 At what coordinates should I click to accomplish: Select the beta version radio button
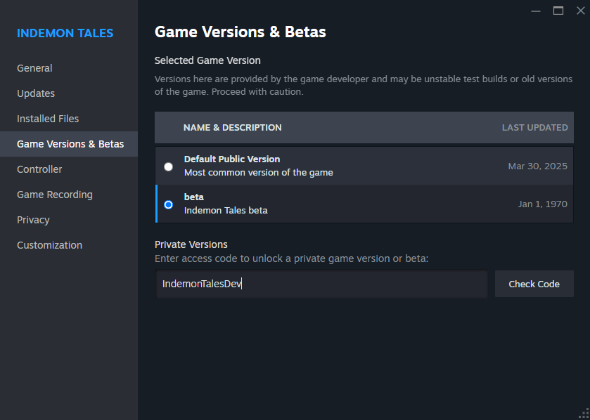point(168,204)
